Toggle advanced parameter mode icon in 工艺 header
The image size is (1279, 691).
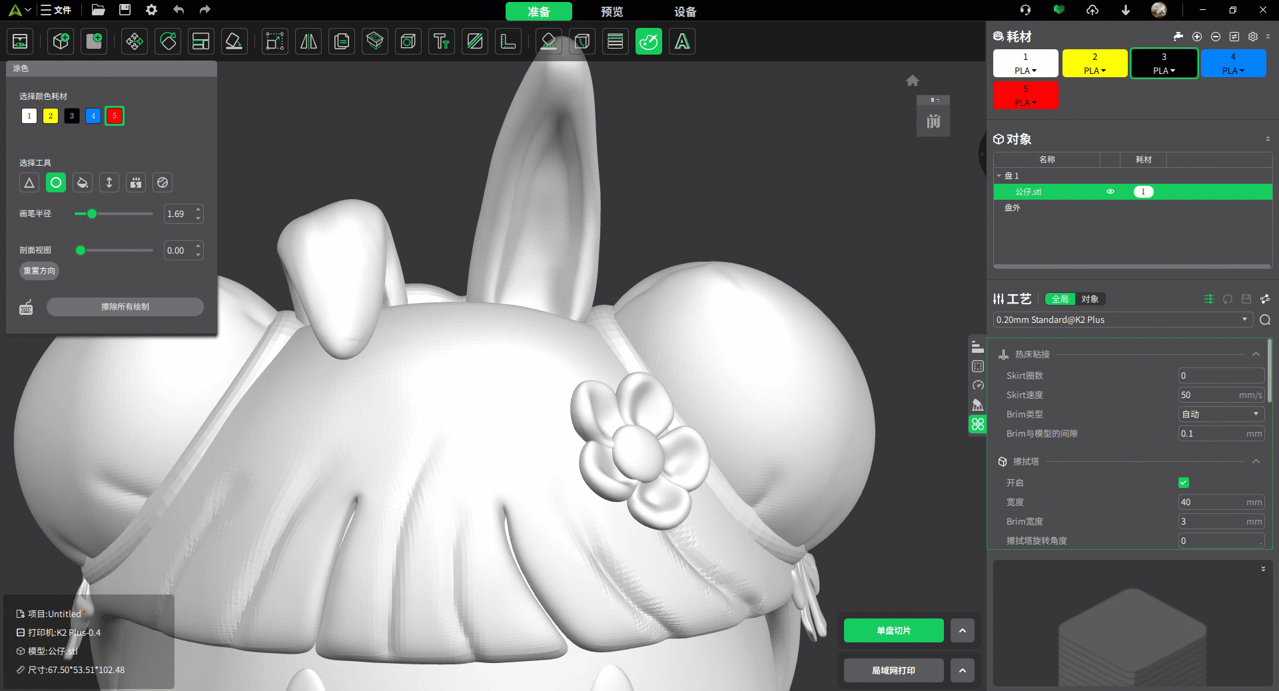tap(1209, 299)
